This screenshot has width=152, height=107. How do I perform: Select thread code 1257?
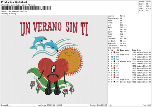(x=134, y=68)
